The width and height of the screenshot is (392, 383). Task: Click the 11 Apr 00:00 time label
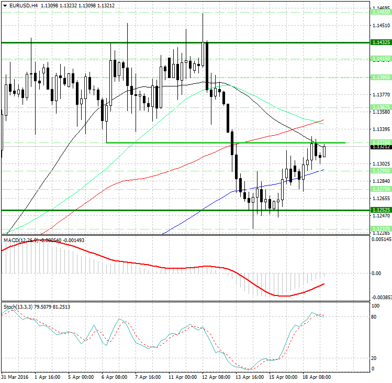[x=183, y=377]
